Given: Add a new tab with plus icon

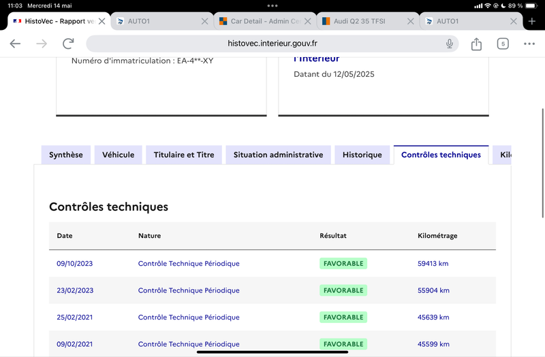Looking at the screenshot, I should coord(532,21).
